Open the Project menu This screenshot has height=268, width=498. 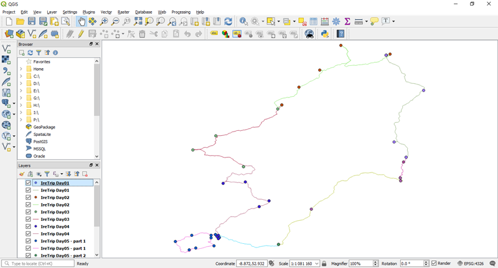(x=9, y=12)
